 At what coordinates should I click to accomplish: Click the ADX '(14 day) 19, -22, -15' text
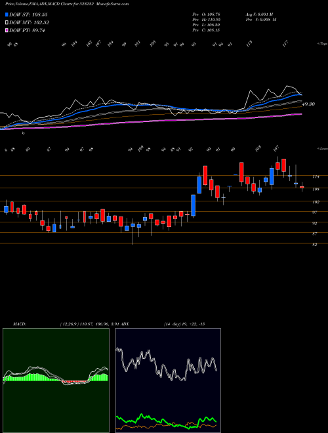click(184, 324)
